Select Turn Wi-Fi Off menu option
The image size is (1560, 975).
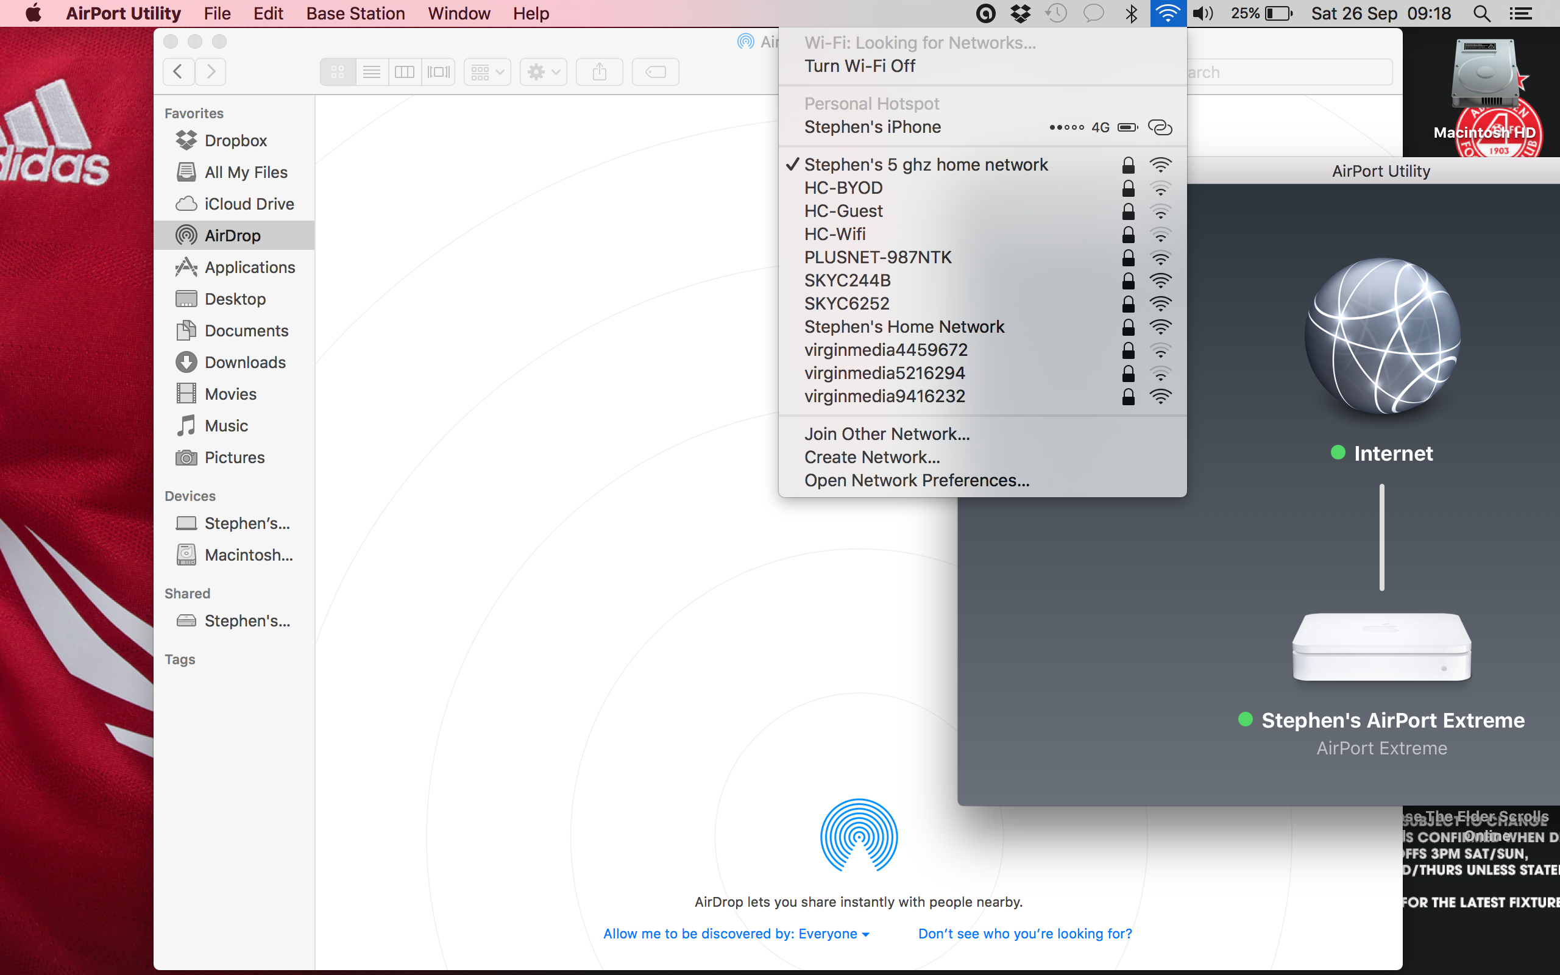tap(860, 65)
